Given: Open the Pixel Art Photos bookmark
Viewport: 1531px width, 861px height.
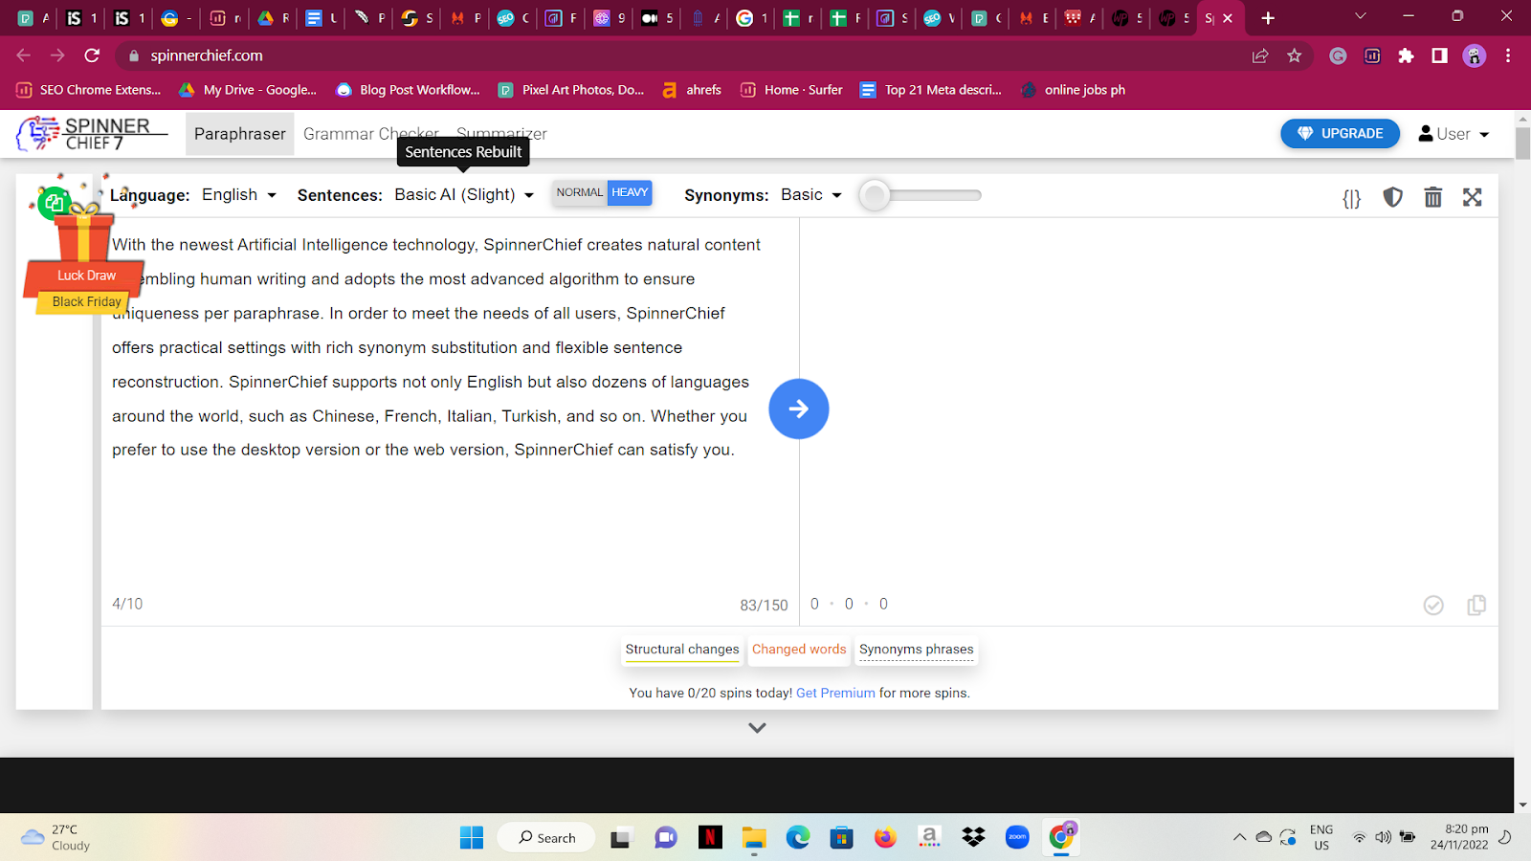Looking at the screenshot, I should (x=571, y=90).
